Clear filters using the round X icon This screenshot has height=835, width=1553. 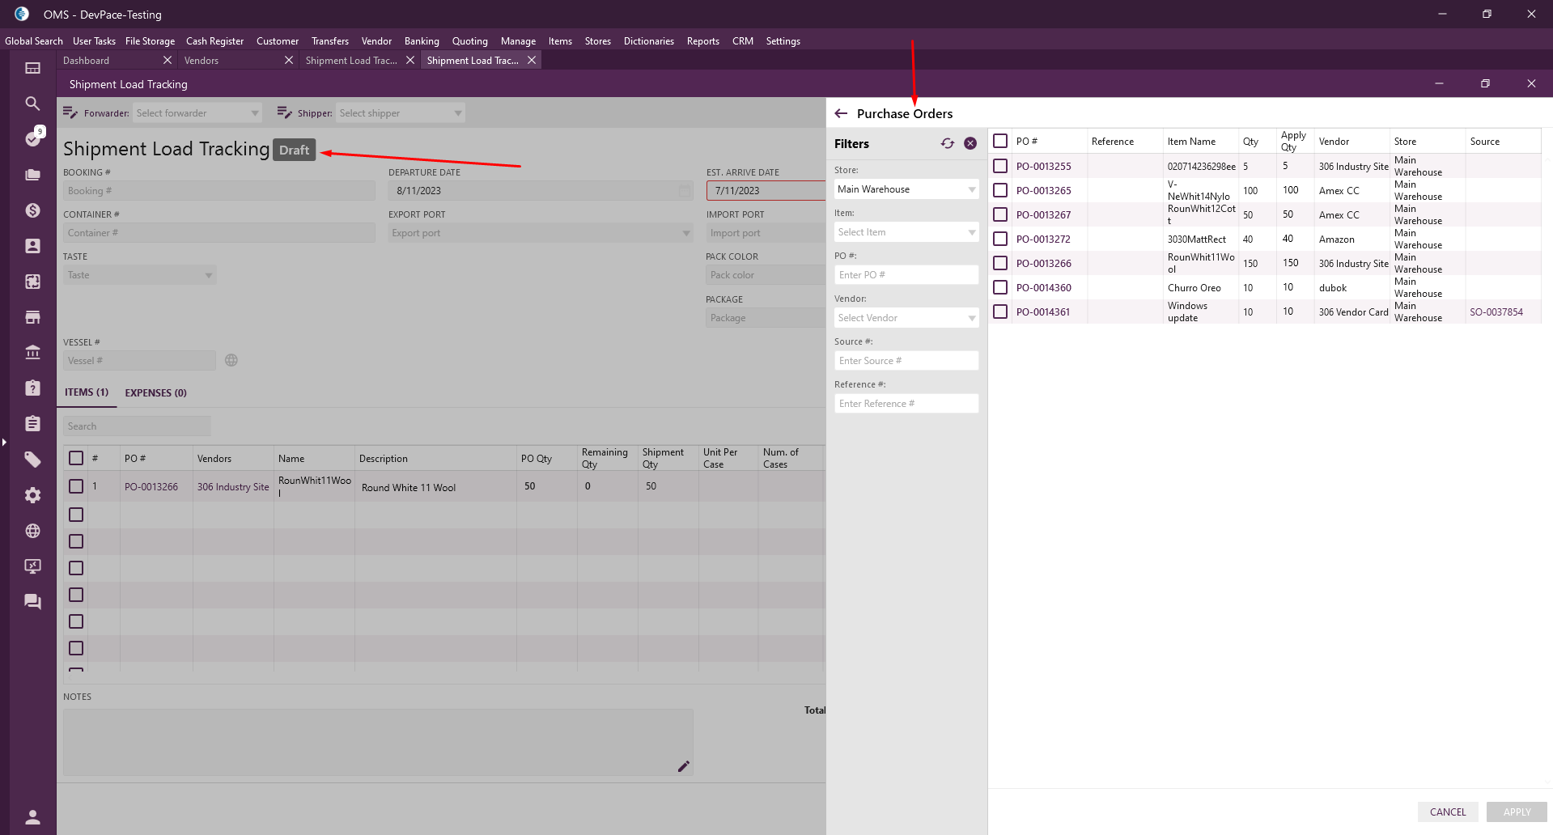click(x=970, y=143)
